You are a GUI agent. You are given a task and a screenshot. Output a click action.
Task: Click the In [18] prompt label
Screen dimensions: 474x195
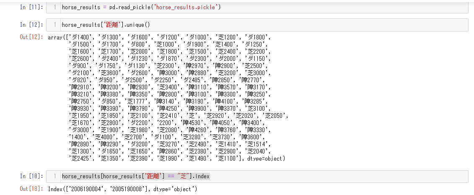(x=31, y=176)
